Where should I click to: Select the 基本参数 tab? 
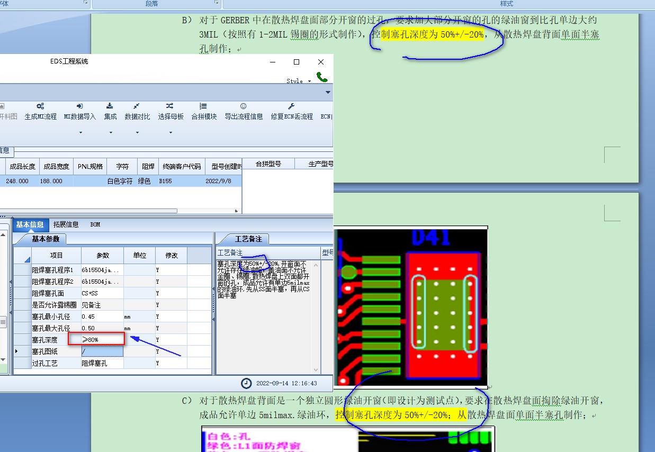[x=46, y=239]
